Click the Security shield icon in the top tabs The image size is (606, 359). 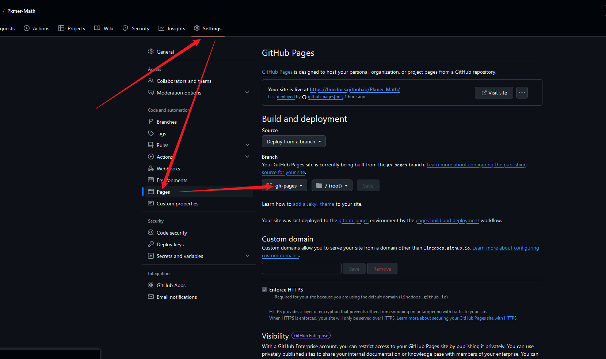click(125, 28)
